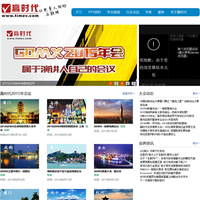Open the 2015GOMX全球网络营销大会年会 title
This screenshot has width=200, height=200.
coord(18,128)
